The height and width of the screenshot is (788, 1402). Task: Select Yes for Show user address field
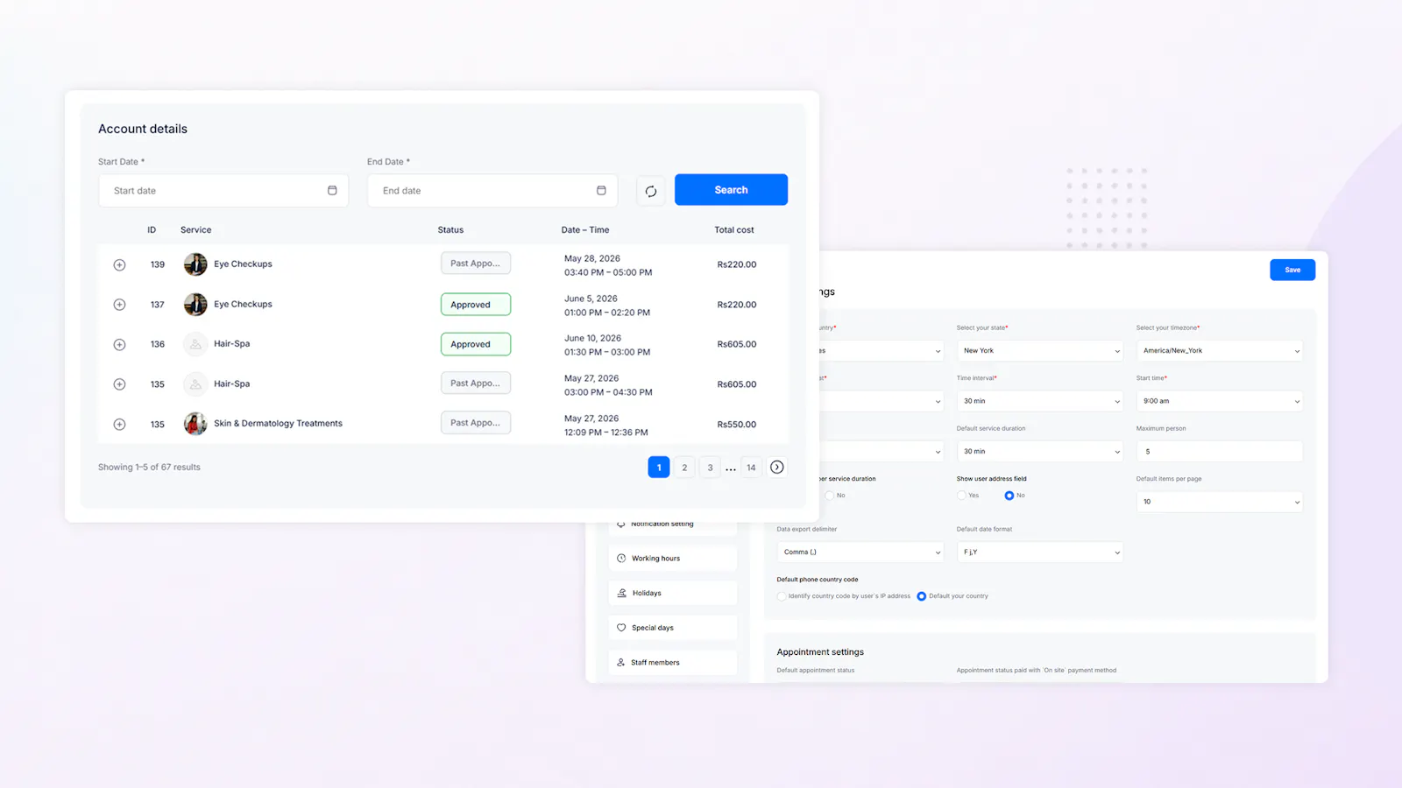point(961,496)
